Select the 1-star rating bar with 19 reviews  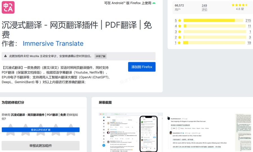[x=214, y=43]
